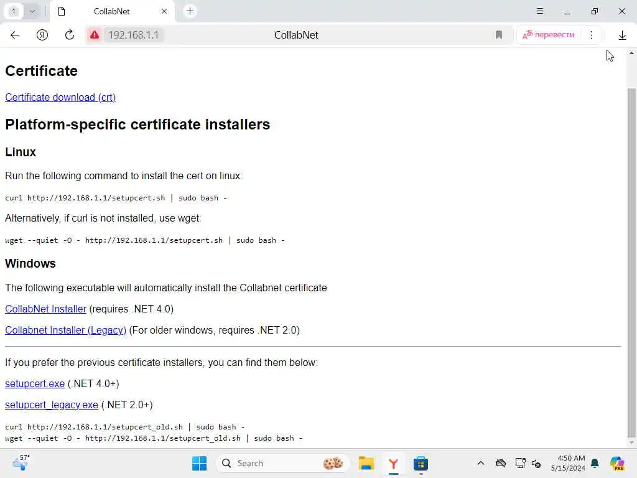Click the page icon on the CollabNet tab

62,11
